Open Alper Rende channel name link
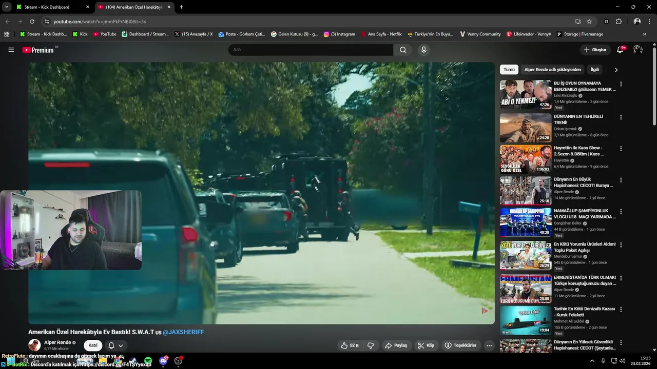657x369 pixels. pyautogui.click(x=57, y=342)
